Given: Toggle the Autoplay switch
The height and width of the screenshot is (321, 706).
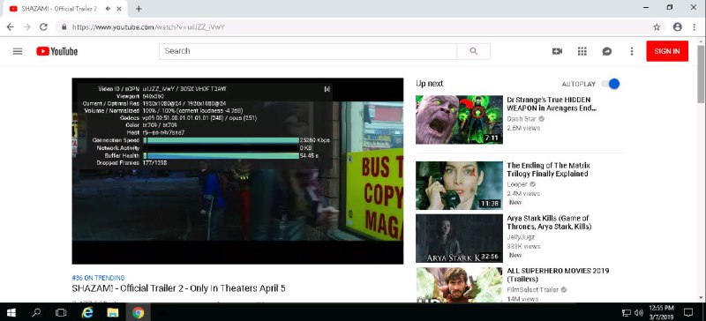Looking at the screenshot, I should (610, 84).
